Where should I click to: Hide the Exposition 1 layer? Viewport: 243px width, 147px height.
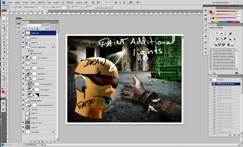(x=23, y=74)
